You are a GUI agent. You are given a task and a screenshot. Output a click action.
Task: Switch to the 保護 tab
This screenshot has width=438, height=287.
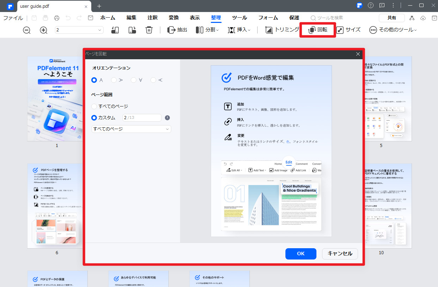click(x=294, y=18)
